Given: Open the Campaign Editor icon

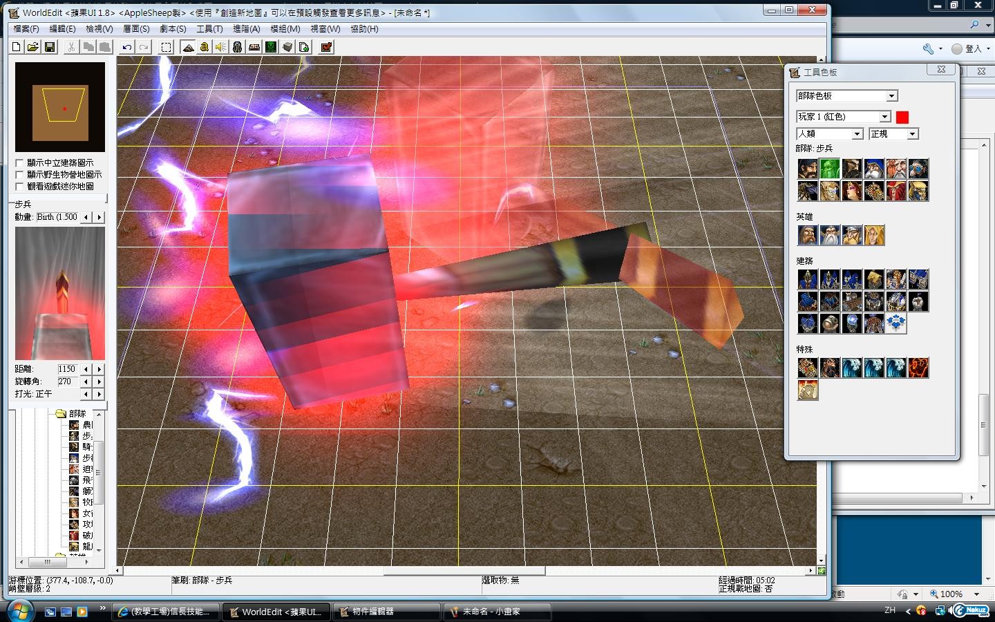Looking at the screenshot, I should pos(254,47).
